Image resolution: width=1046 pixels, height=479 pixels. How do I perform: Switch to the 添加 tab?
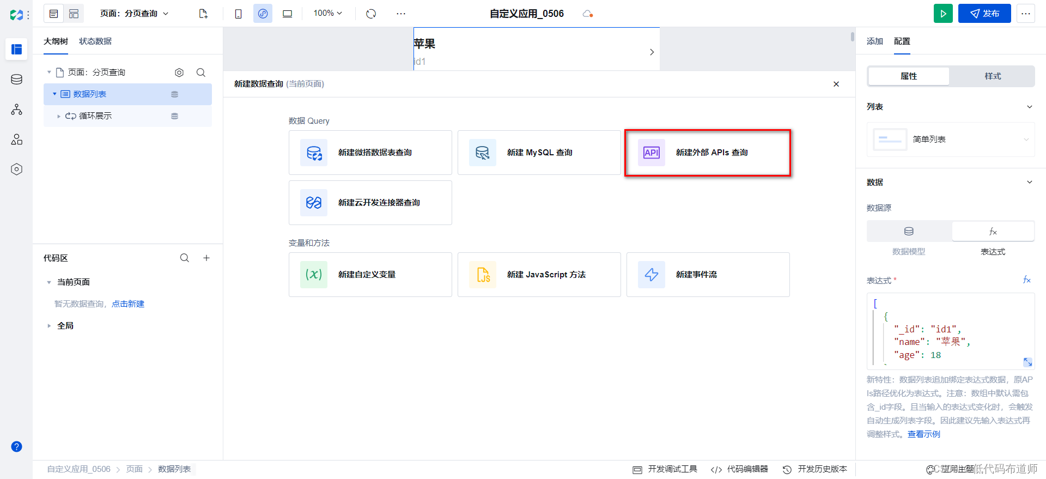(x=874, y=41)
